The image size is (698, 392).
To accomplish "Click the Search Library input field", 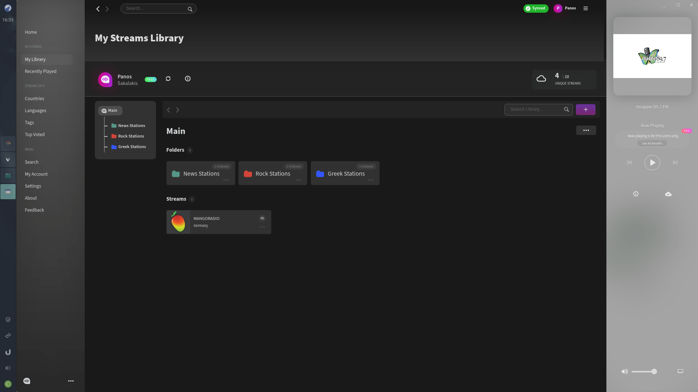I will click(x=534, y=110).
